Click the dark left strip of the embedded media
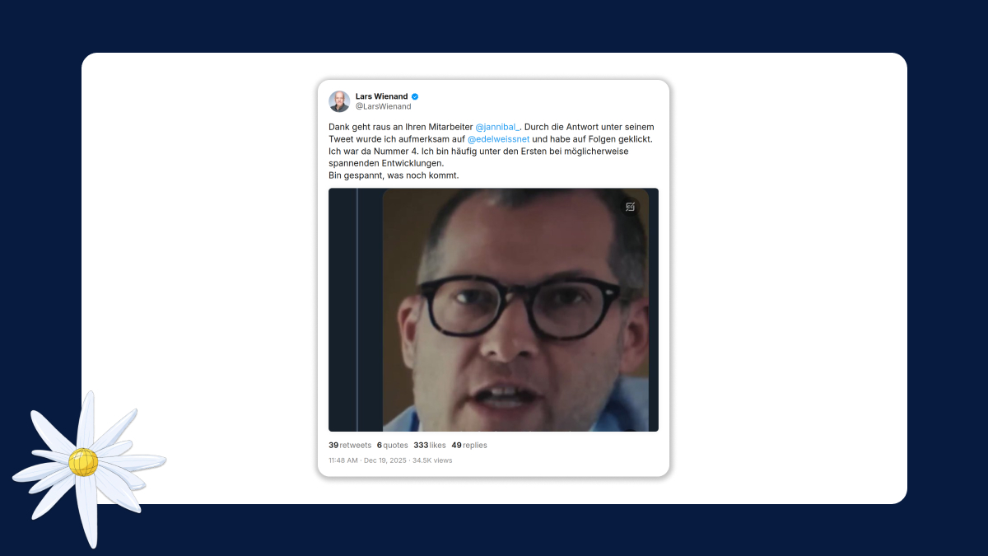This screenshot has width=988, height=556. [356, 310]
